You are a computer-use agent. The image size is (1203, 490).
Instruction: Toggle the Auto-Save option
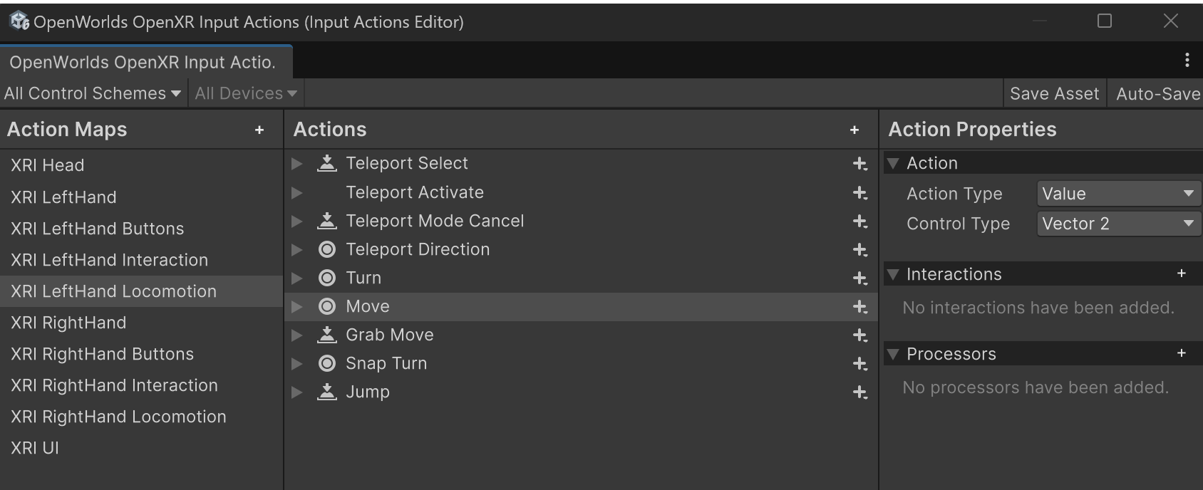pos(1157,94)
